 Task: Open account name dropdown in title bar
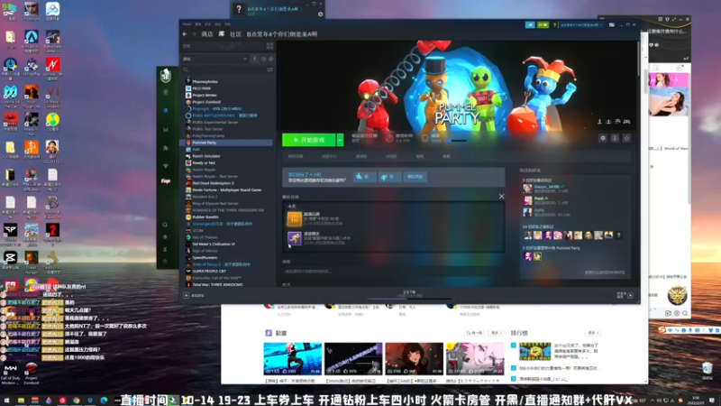tap(581, 25)
